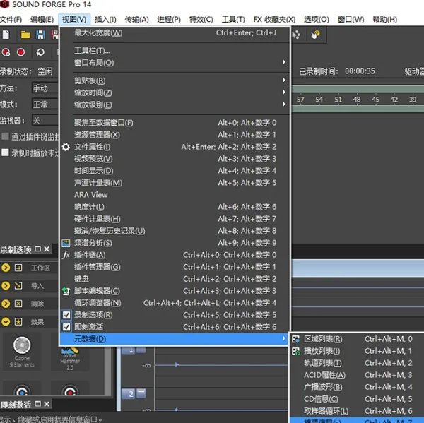The height and width of the screenshot is (423, 424).
Task: Click the 效果 effects category icon
Action: coord(18,321)
